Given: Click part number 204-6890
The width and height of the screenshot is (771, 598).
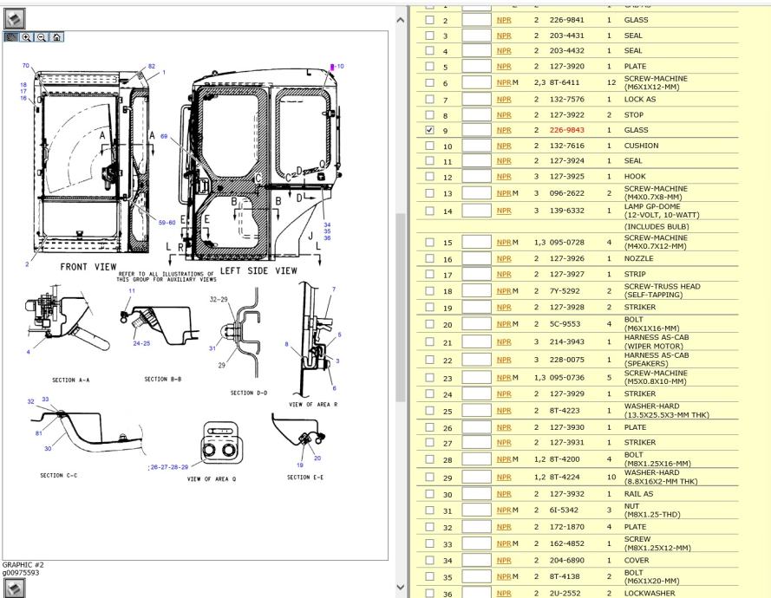Looking at the screenshot, I should coord(566,560).
